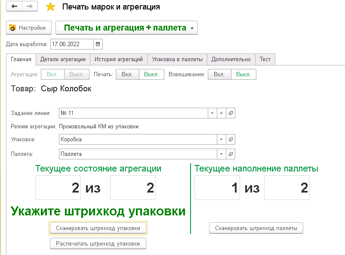Open the Упаковка item form icon
Screen dimensions: 345x255
pos(231,139)
